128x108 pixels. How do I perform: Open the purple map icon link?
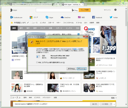coord(79,17)
